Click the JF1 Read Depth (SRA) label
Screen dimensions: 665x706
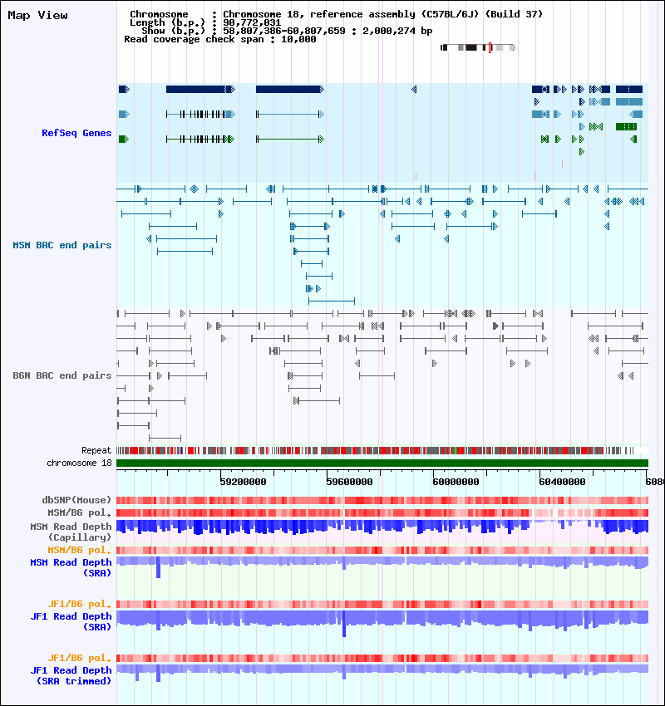click(71, 622)
